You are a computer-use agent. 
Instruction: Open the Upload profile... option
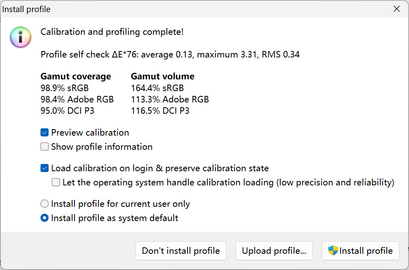(274, 251)
